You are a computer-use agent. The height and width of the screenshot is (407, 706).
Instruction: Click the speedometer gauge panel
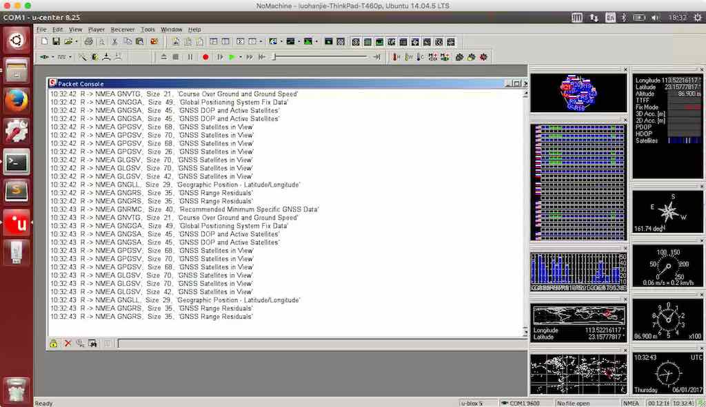[667, 267]
